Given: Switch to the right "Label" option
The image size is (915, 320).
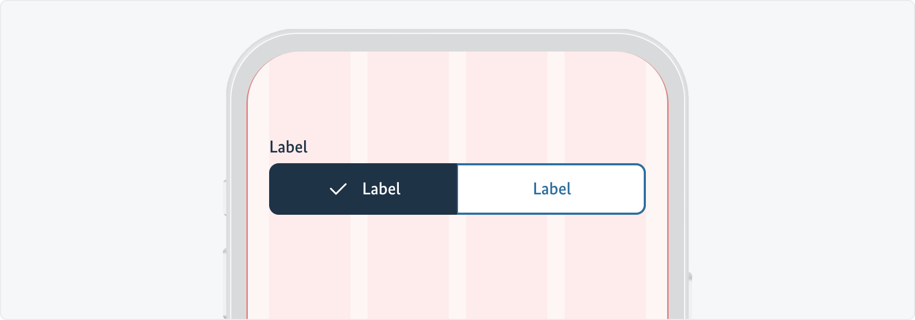Looking at the screenshot, I should pos(551,189).
